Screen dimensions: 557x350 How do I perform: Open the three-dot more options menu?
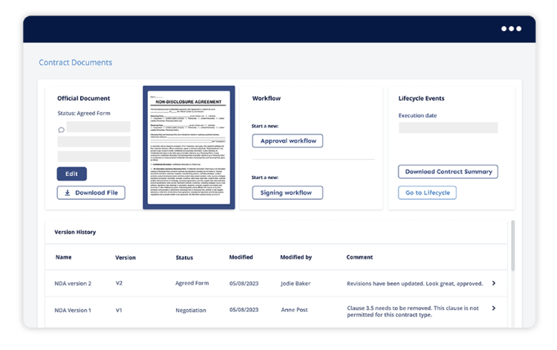point(511,28)
